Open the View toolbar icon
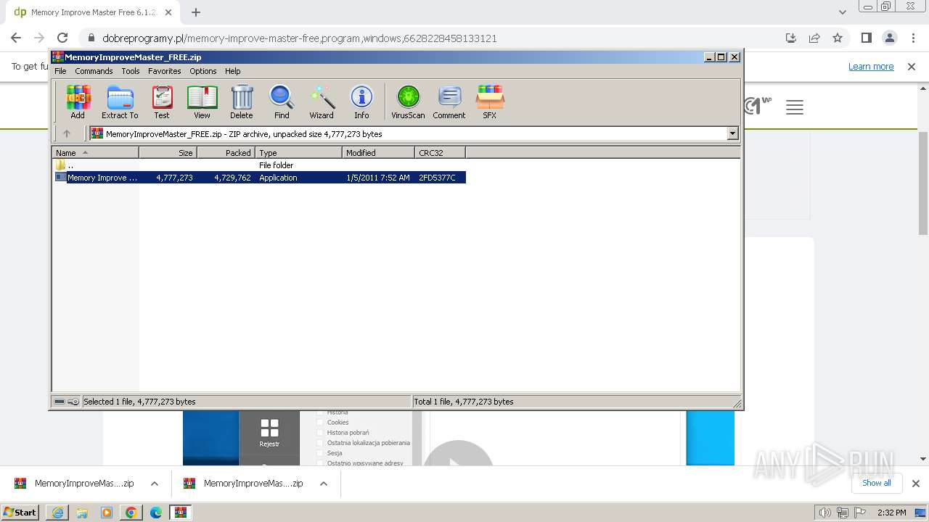929x522 pixels. coord(202,101)
